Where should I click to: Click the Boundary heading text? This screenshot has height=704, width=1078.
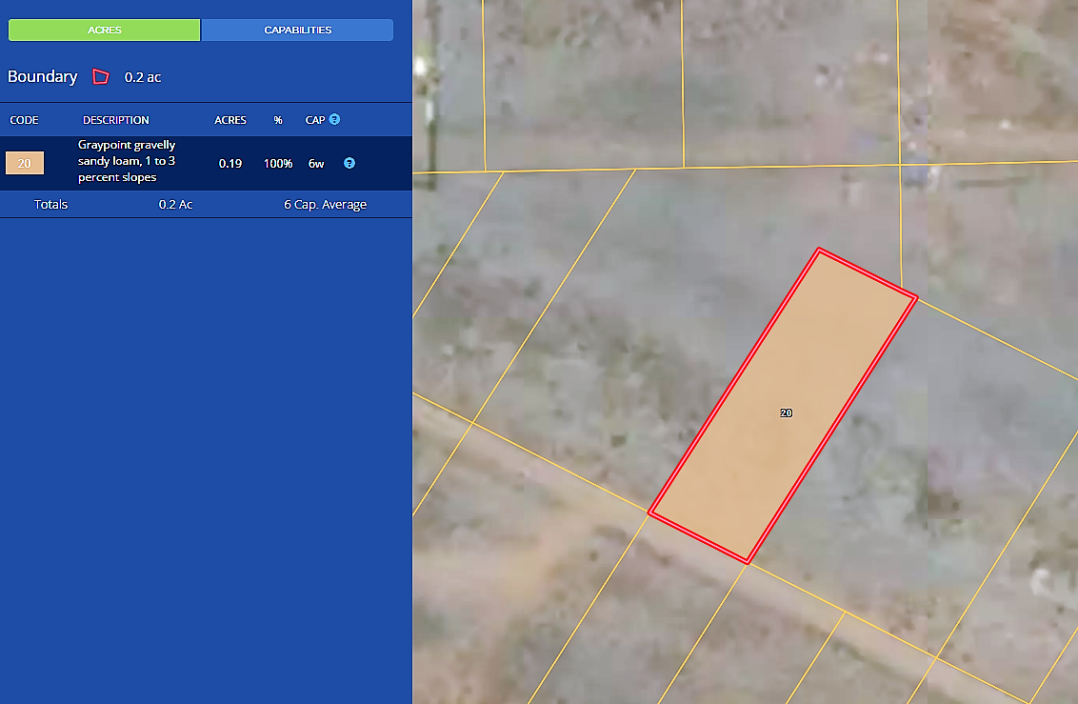pyautogui.click(x=43, y=77)
